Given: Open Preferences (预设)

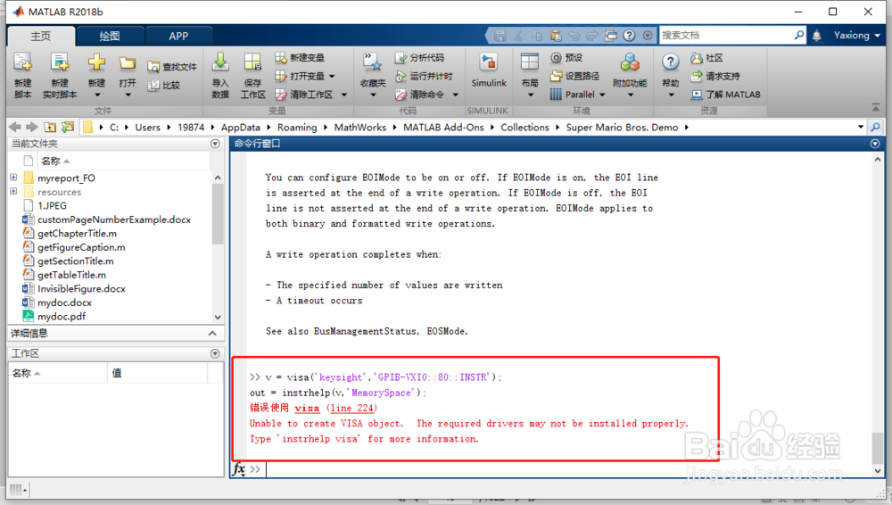Looking at the screenshot, I should 566,57.
